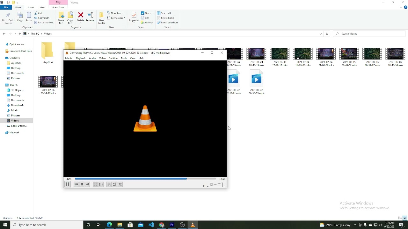408x229 pixels.
Task: Adjust the VLC volume slider
Action: click(x=215, y=185)
